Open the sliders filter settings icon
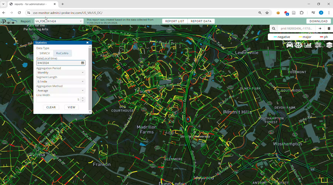The height and width of the screenshot is (185, 333). (x=318, y=45)
